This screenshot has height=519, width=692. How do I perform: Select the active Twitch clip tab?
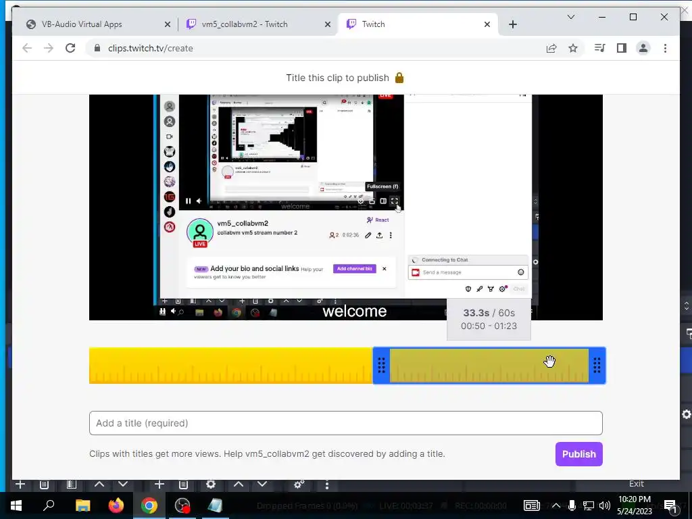click(x=418, y=24)
